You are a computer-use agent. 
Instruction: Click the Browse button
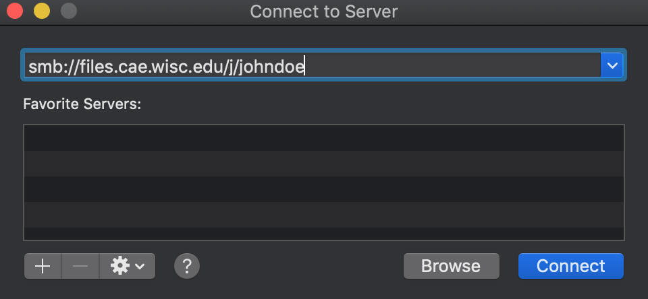(452, 266)
